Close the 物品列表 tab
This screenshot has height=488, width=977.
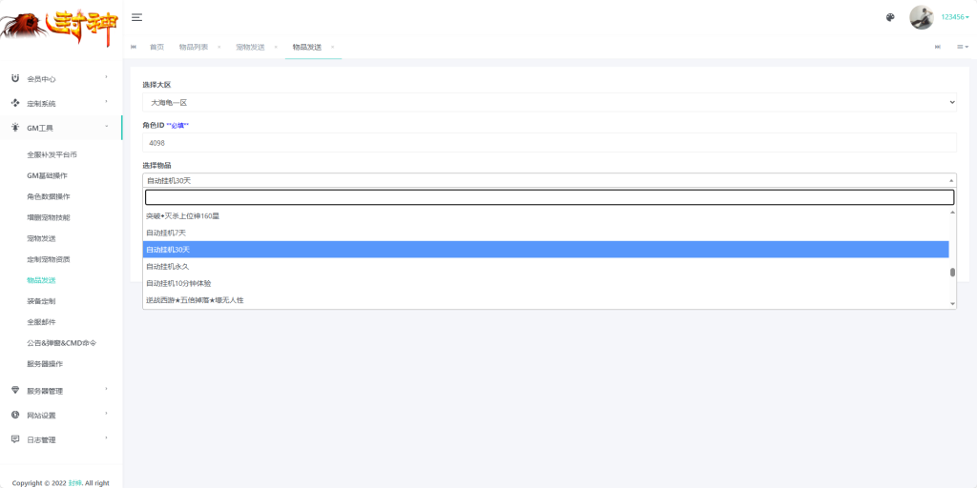point(218,48)
